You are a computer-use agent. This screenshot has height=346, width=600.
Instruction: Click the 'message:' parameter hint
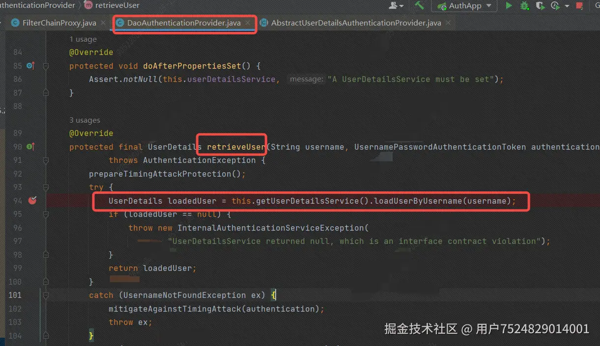[x=307, y=80]
